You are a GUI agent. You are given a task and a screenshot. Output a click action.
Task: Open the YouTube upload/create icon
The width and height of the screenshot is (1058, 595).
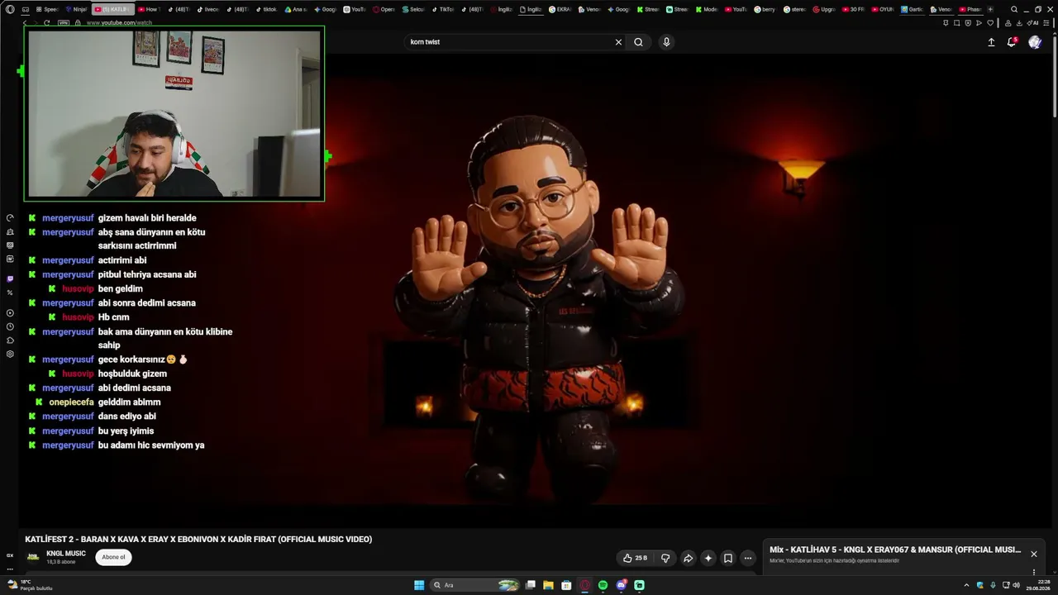(991, 42)
